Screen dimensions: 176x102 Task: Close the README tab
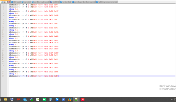click(x=59, y=2)
